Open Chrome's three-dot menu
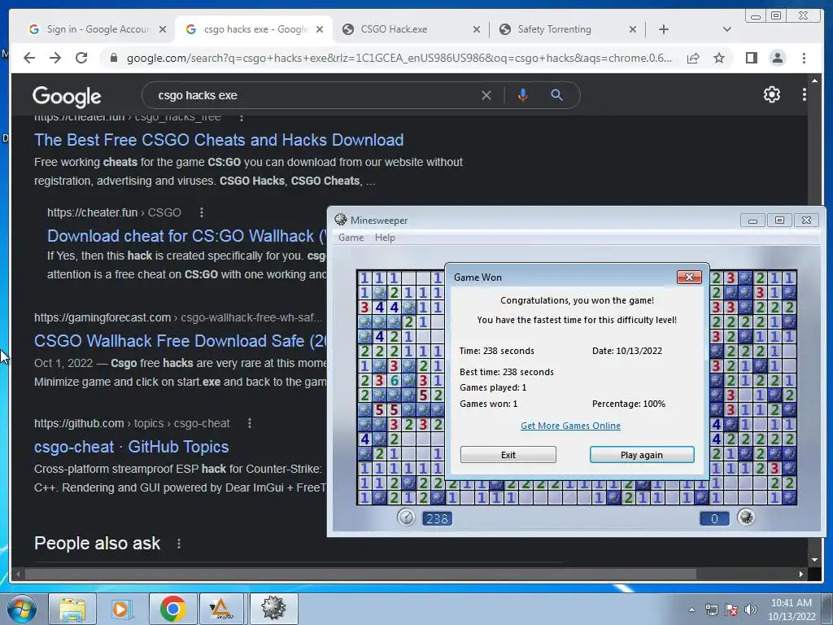This screenshot has height=625, width=833. pyautogui.click(x=805, y=58)
